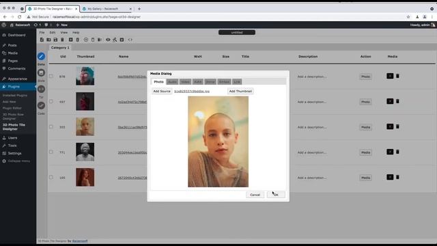The width and height of the screenshot is (437, 246).
Task: Click the save disk toolbar icon
Action: pos(55,40)
